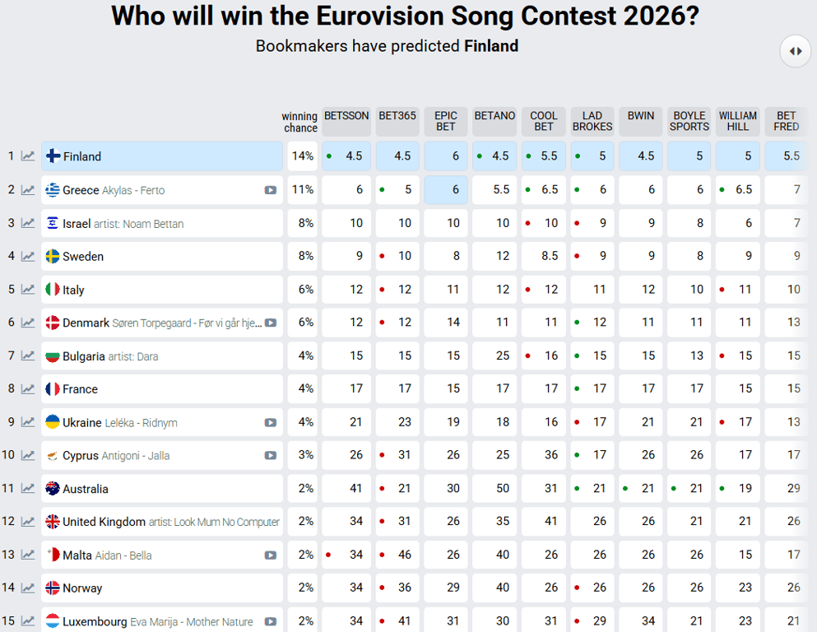Play the video icon for Luxembourg's Mother Nature
Image resolution: width=817 pixels, height=632 pixels.
tap(271, 622)
